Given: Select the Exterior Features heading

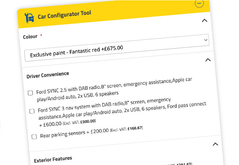Looking at the screenshot, I should pyautogui.click(x=53, y=159).
